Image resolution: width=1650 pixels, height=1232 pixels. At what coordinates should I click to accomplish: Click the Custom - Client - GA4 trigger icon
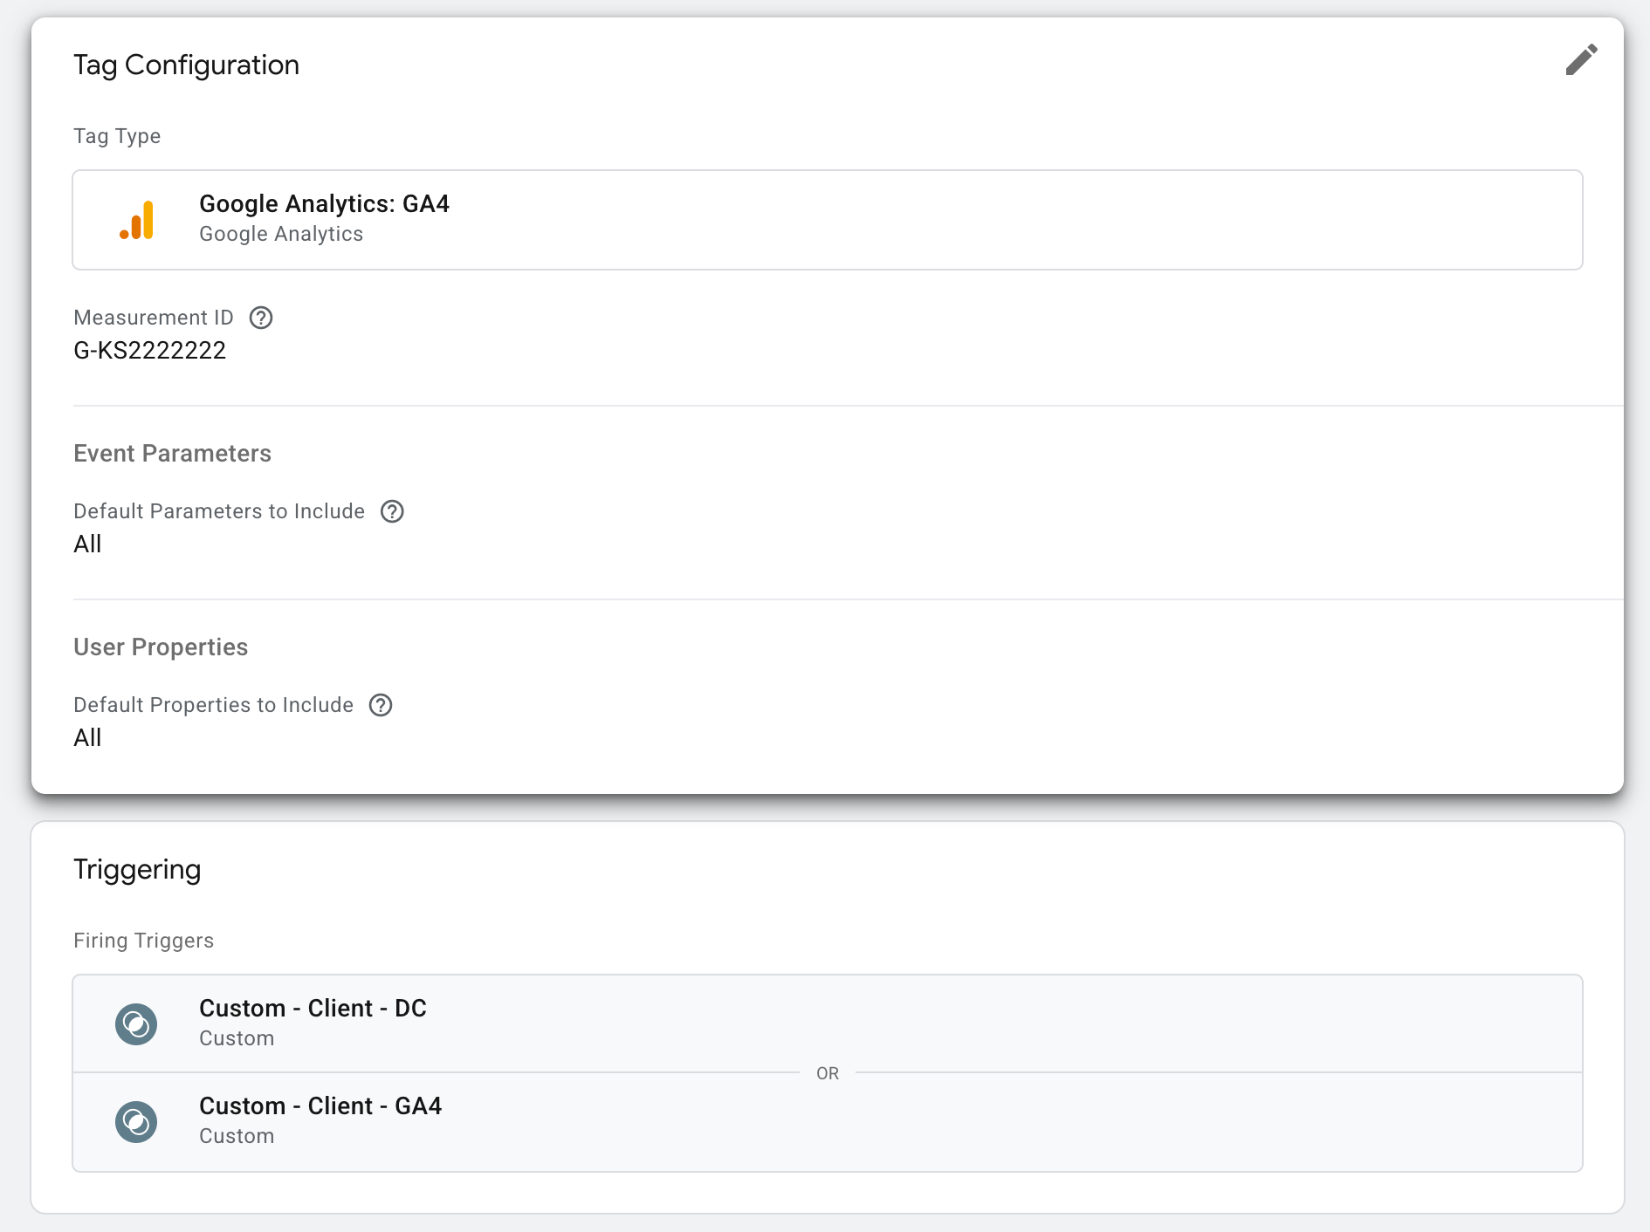coord(136,1121)
